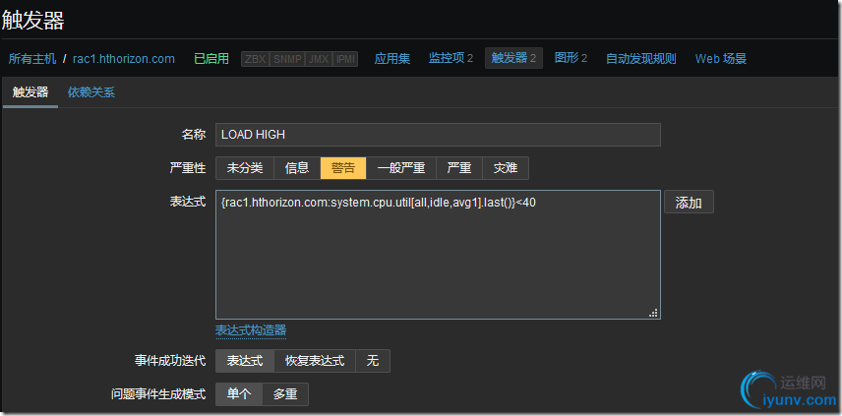Select 恢复表达式 for 事件成功迭代
The height and width of the screenshot is (416, 842).
315,361
